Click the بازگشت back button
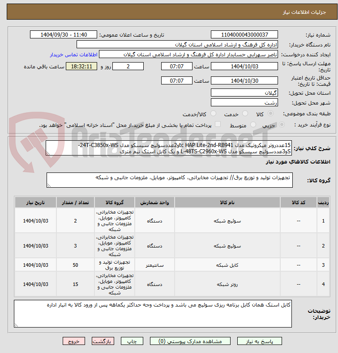The image size is (338, 353). [x=103, y=341]
